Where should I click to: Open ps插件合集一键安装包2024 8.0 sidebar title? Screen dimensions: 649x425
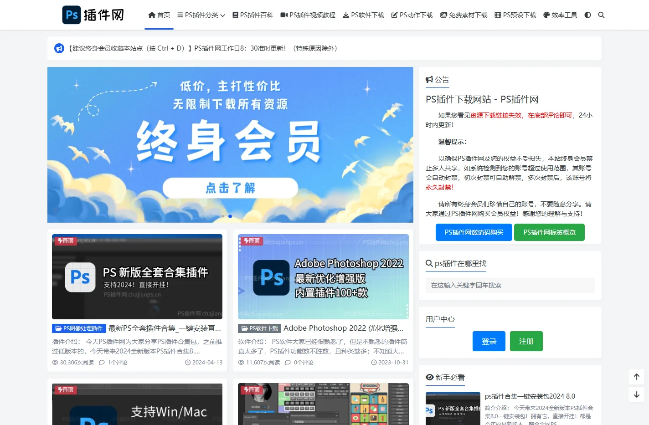point(530,396)
